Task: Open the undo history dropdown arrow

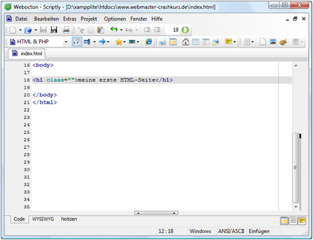Action: [121, 30]
